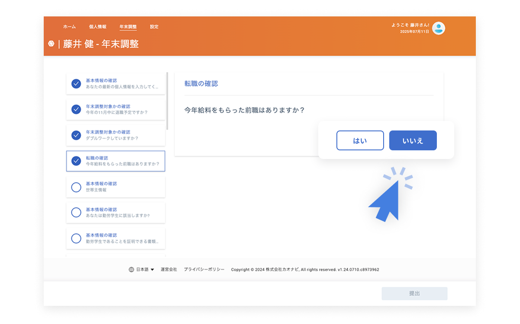
Task: Select the circle for 勤労学生であることを証明できる書類
Action: [x=76, y=238]
